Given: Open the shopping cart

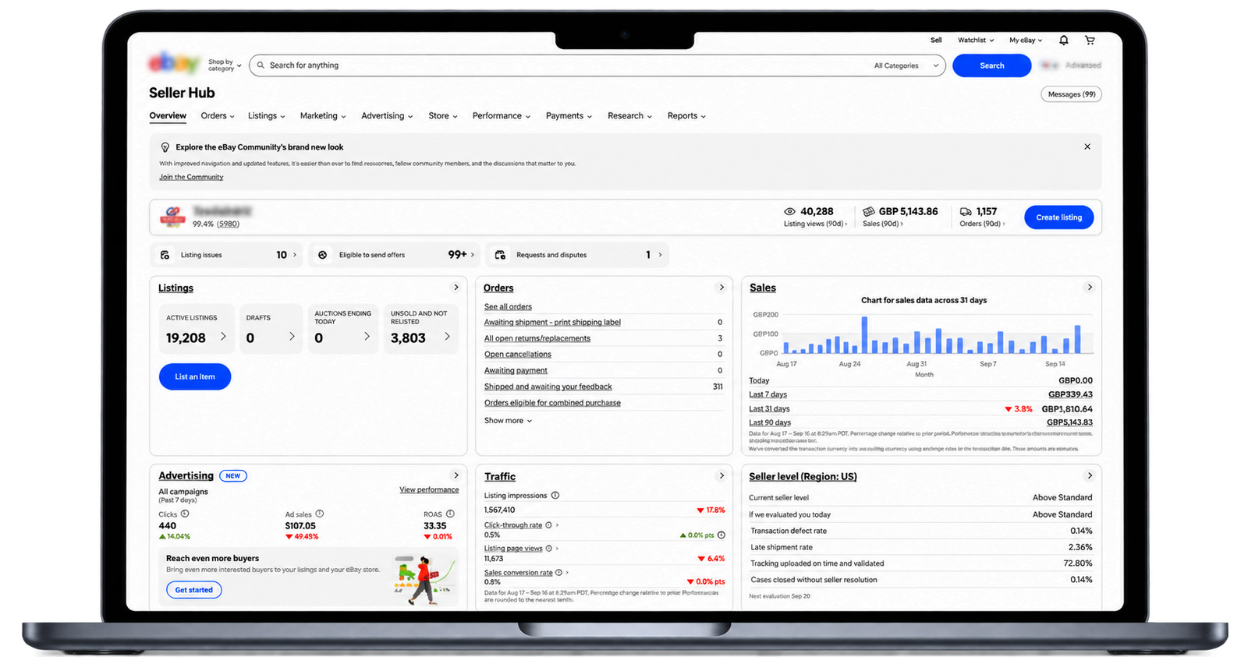Looking at the screenshot, I should click(1090, 41).
